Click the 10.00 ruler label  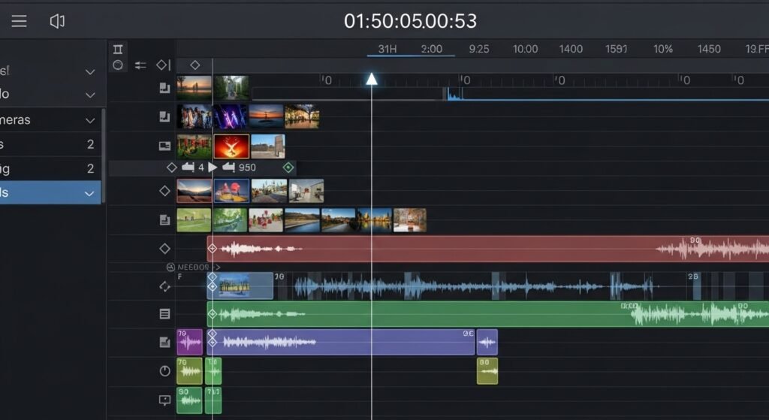(525, 49)
